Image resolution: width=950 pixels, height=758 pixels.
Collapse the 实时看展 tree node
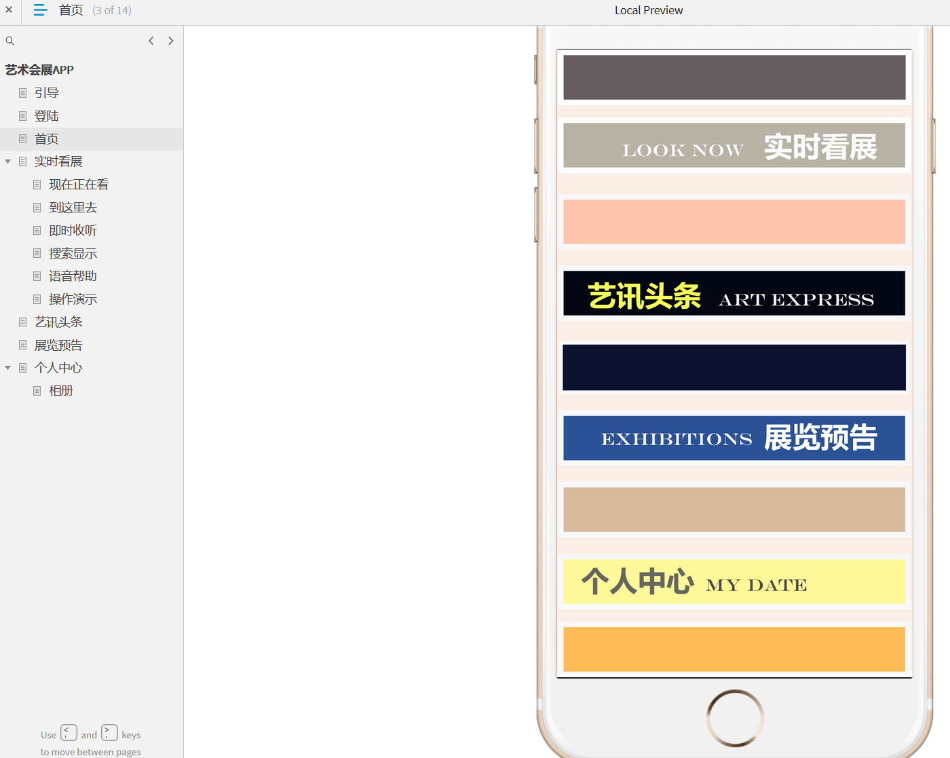(8, 162)
